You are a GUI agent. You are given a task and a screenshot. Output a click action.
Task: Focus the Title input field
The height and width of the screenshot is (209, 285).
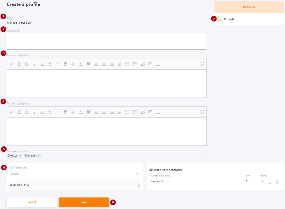pyautogui.click(x=107, y=23)
